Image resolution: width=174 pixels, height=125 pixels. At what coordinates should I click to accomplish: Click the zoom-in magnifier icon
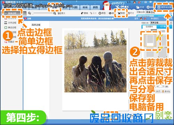click(55, 13)
